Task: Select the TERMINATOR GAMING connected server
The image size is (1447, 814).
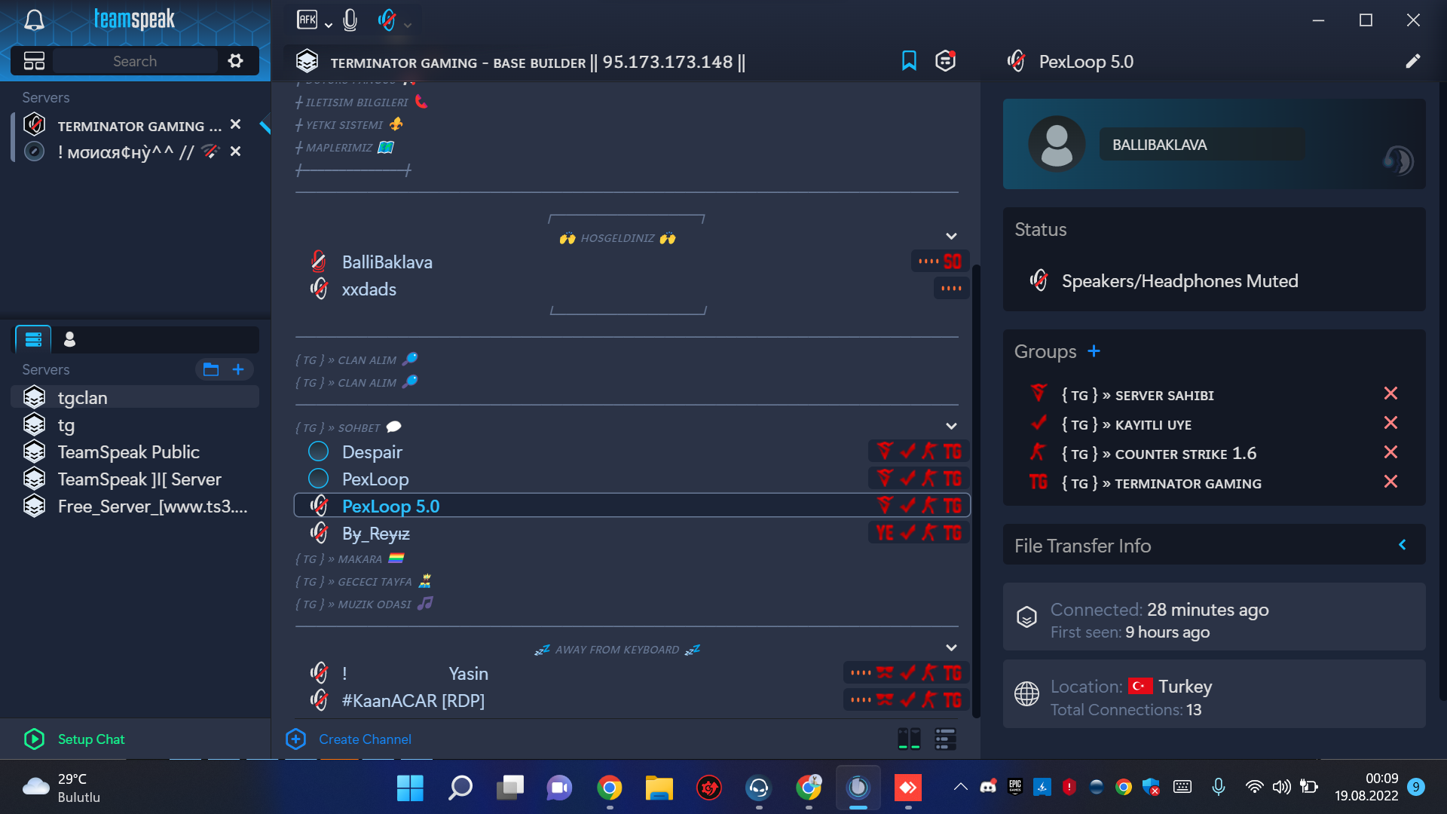Action: [139, 126]
